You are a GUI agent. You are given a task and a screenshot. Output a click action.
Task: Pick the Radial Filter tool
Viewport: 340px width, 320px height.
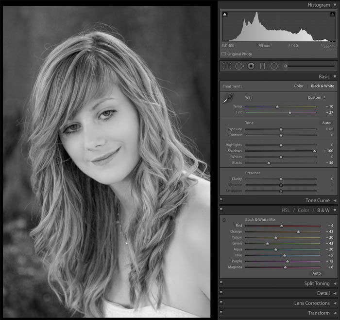click(x=274, y=66)
